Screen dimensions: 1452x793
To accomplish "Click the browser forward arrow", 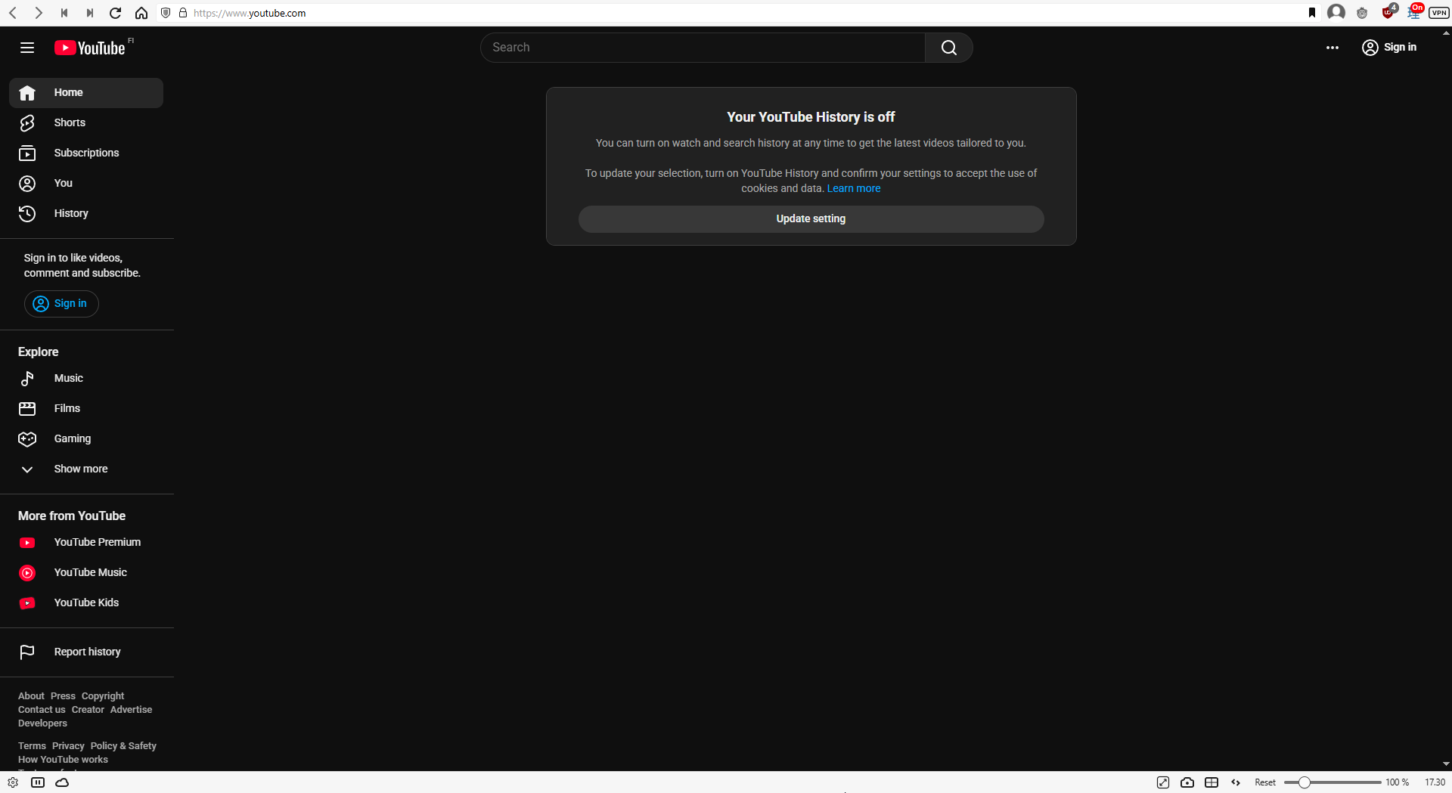I will point(39,13).
